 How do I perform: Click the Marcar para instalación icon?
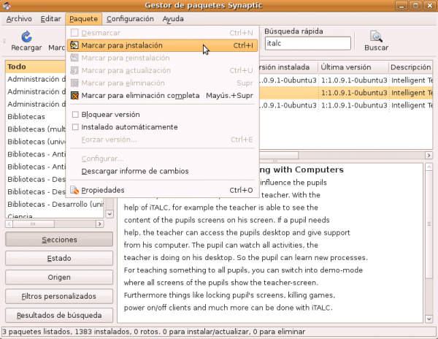pos(74,45)
